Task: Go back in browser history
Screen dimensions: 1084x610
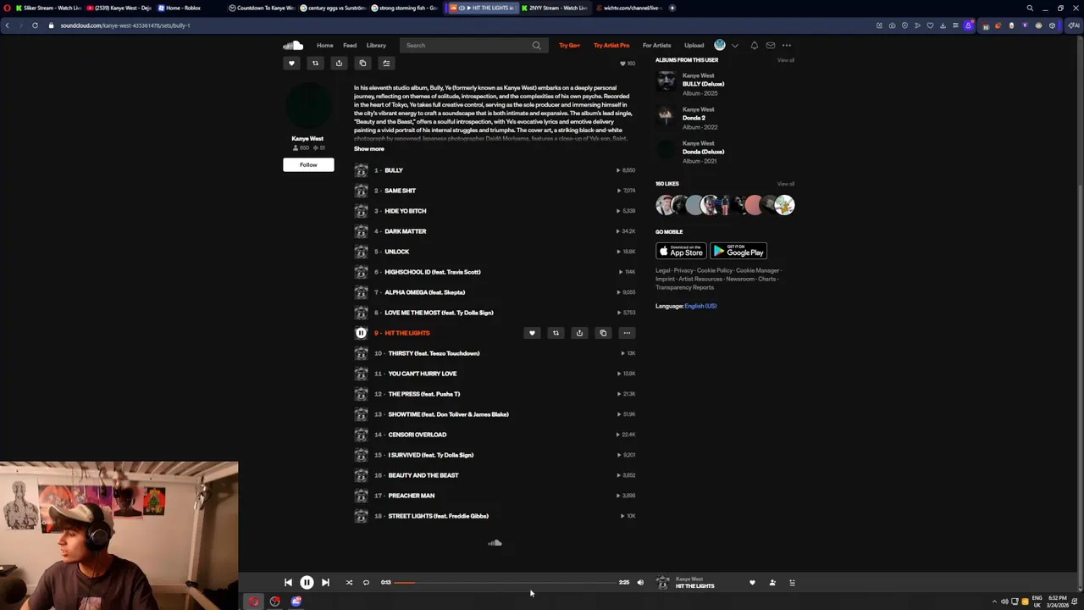Action: 7,25
